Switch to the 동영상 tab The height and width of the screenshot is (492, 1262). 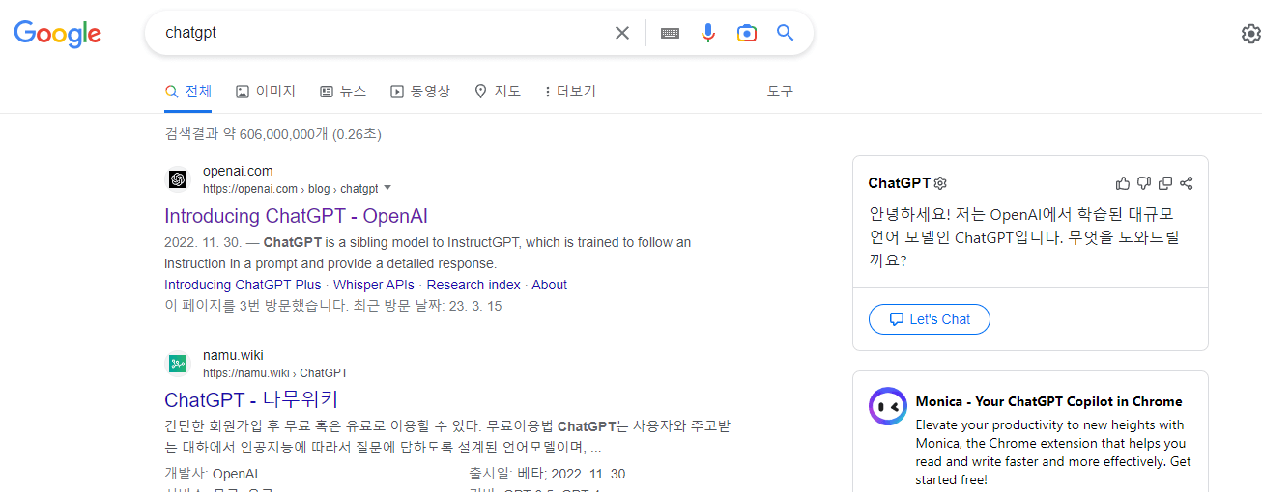(x=420, y=92)
